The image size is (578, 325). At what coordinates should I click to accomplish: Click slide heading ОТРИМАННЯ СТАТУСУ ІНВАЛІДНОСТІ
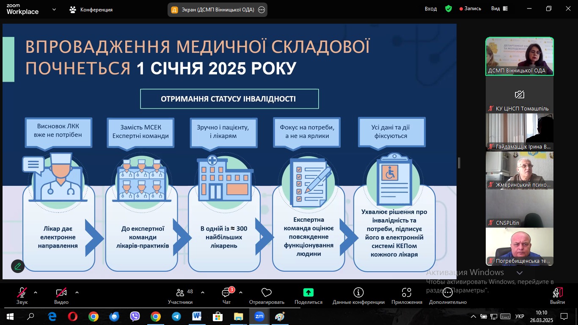tap(229, 99)
